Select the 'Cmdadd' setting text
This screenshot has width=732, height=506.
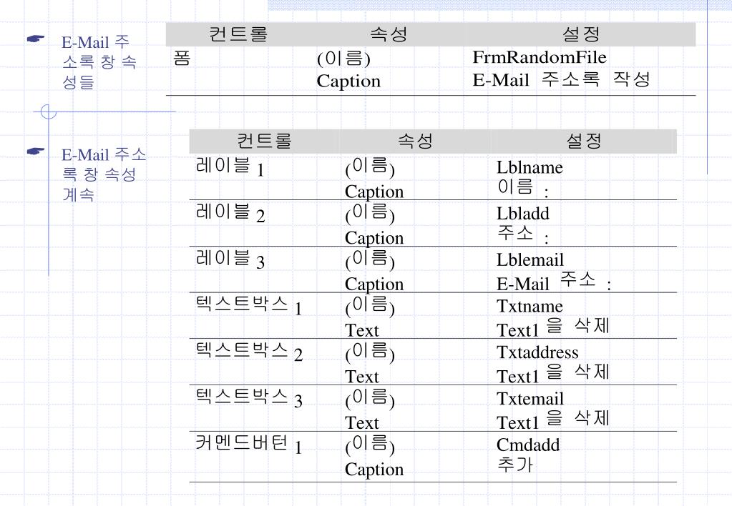[528, 445]
